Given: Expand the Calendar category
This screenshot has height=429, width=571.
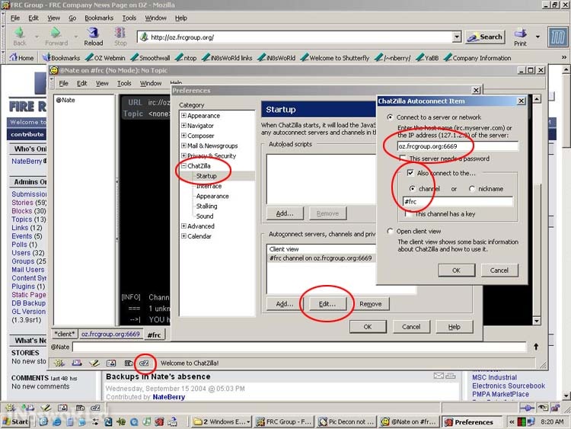Looking at the screenshot, I should tap(183, 236).
